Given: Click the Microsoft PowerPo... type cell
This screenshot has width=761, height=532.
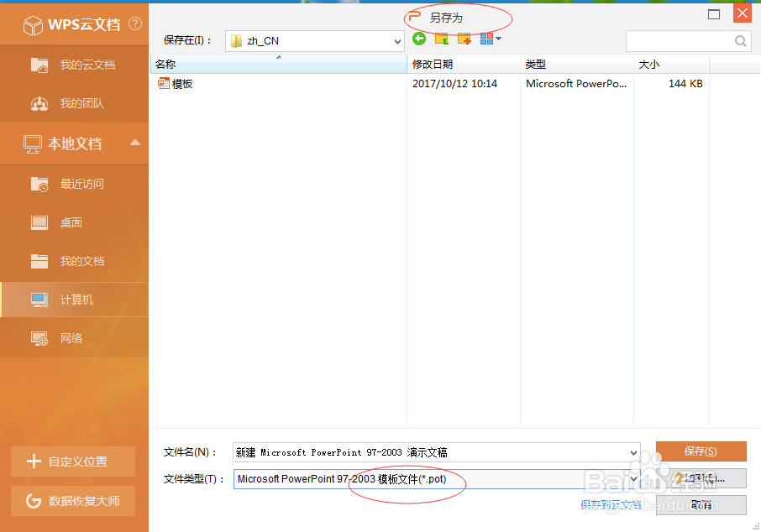Looking at the screenshot, I should click(x=576, y=84).
